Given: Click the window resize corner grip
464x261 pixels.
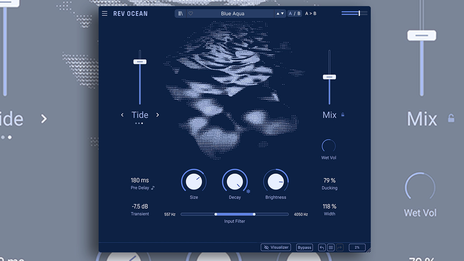Looking at the screenshot, I should pyautogui.click(x=368, y=250).
